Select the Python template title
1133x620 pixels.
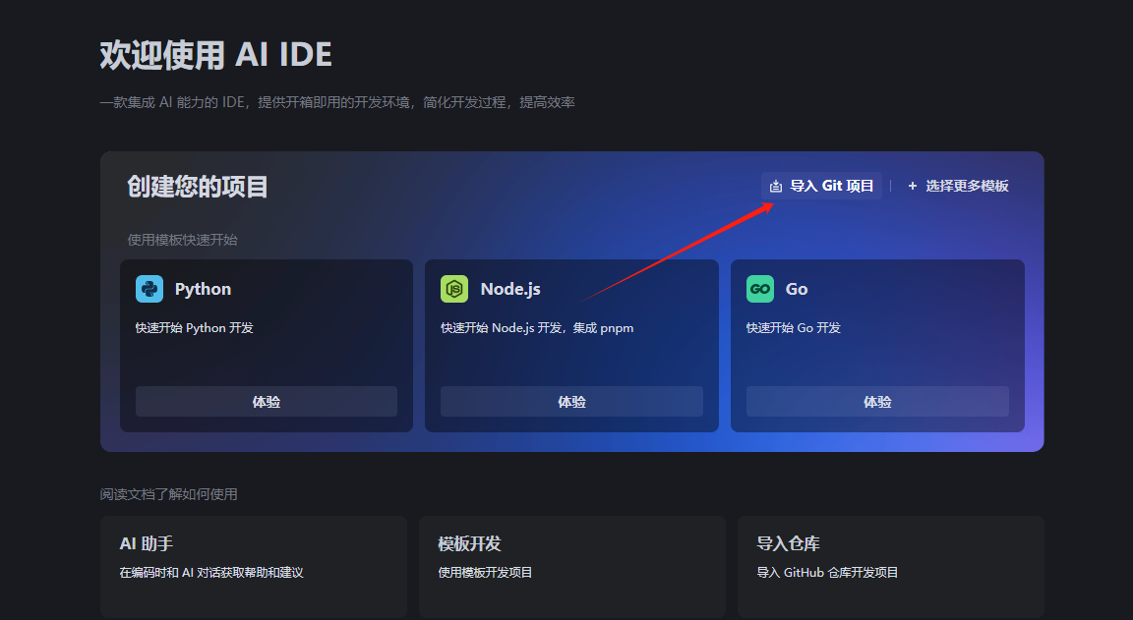pos(203,289)
